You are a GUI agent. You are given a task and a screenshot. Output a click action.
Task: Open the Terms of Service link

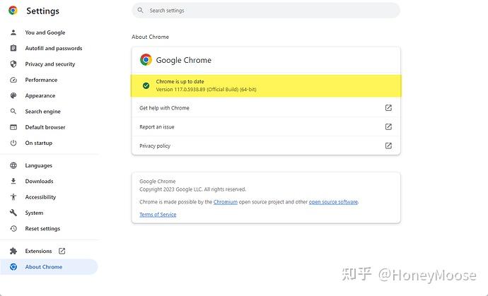click(158, 215)
